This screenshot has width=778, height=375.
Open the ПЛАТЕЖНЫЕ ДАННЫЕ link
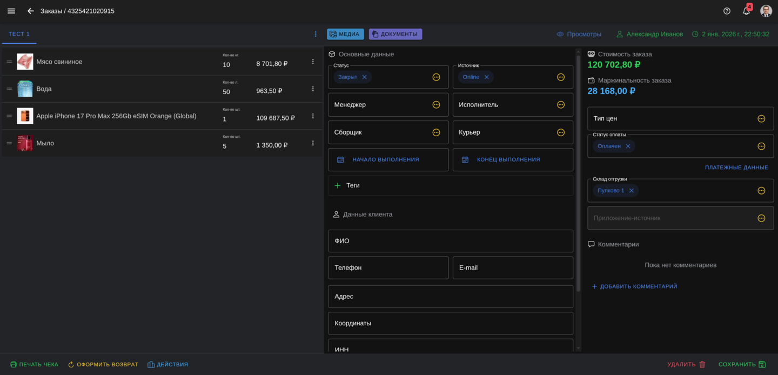coord(736,168)
